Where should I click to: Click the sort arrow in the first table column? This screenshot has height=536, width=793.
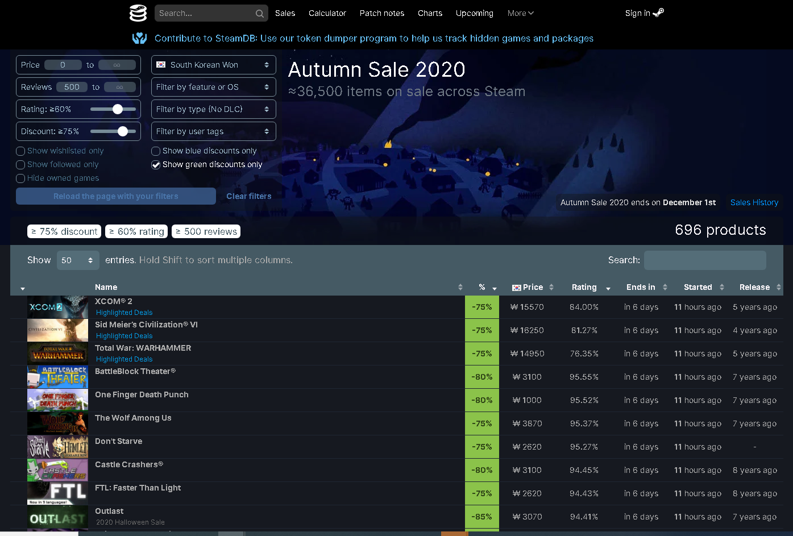(x=23, y=288)
